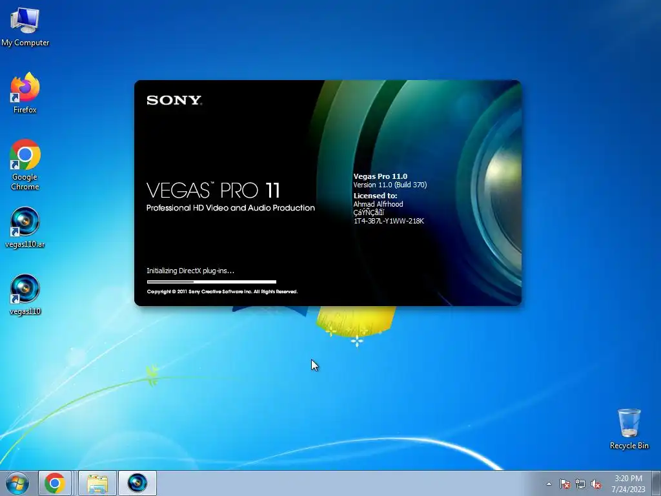
Task: Click the 'Ahmad Alfrhood' licensee name
Action: (x=378, y=204)
